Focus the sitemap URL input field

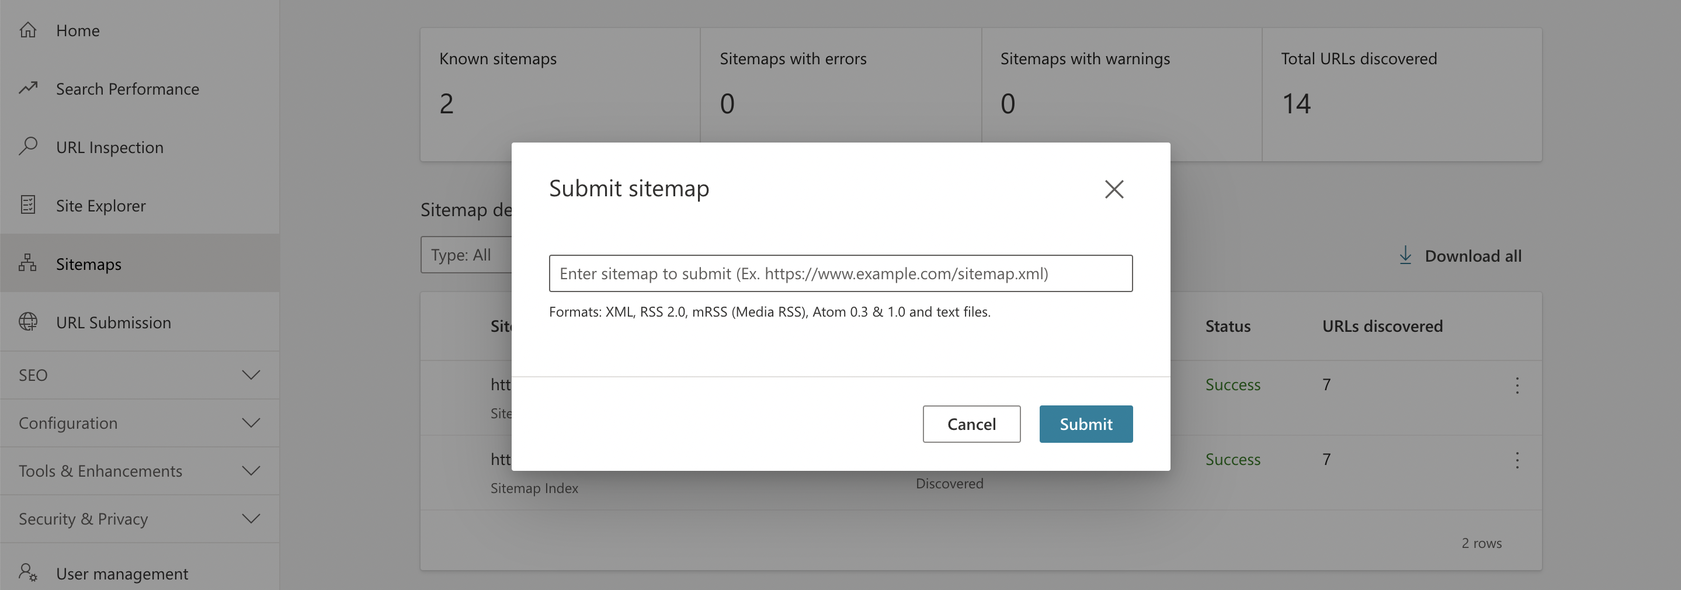840,273
